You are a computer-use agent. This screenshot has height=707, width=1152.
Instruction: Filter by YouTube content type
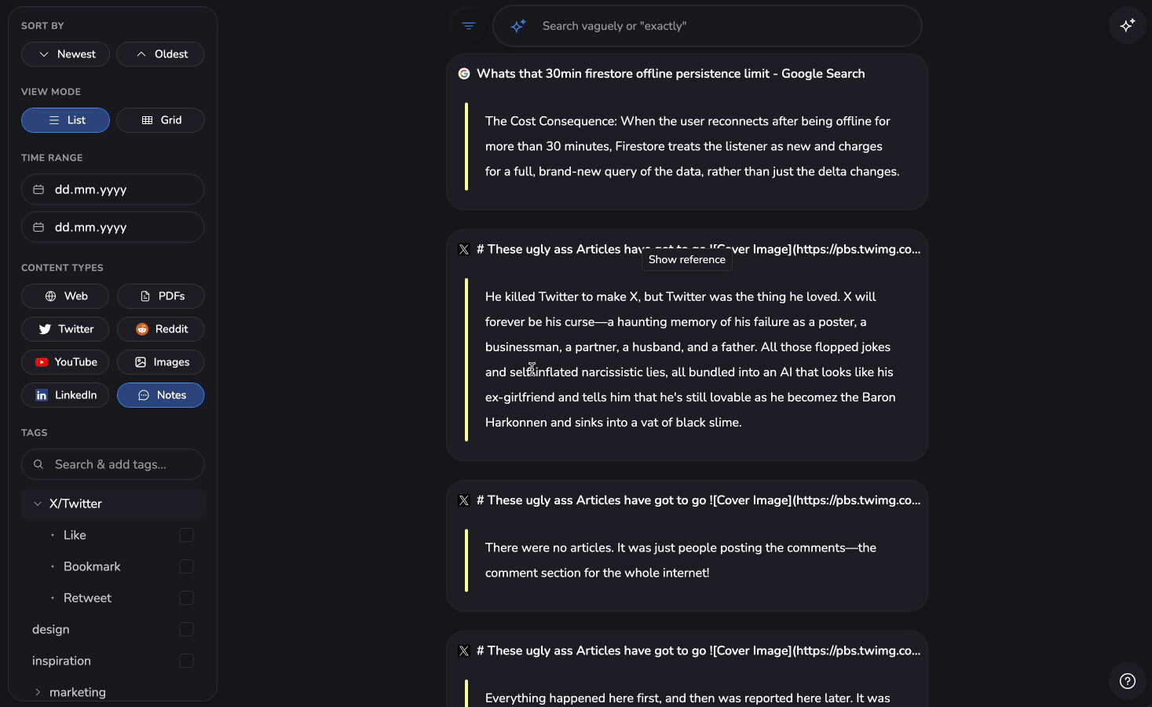point(65,362)
